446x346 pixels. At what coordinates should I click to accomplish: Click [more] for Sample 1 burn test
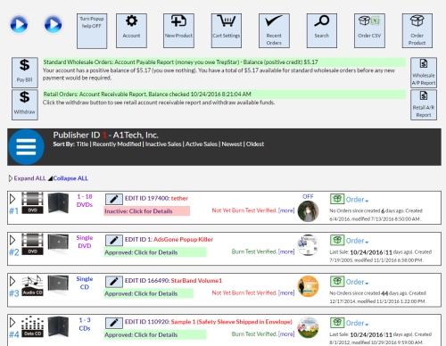coord(286,334)
